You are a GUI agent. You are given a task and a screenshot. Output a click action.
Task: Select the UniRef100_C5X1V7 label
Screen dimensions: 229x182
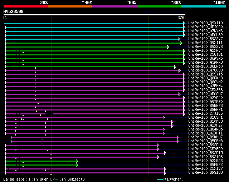205,169
